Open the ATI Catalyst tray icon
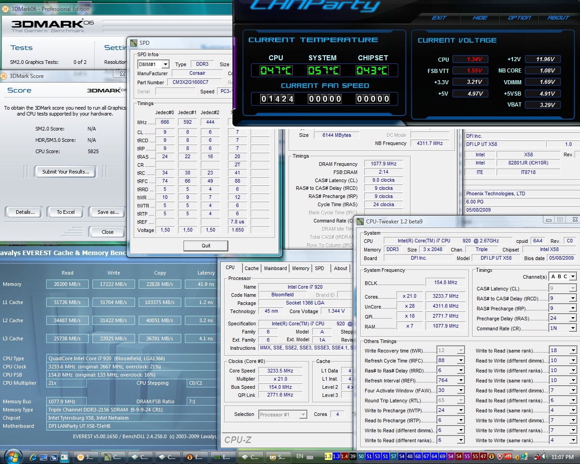Image resolution: width=580 pixels, height=464 pixels. (508, 456)
